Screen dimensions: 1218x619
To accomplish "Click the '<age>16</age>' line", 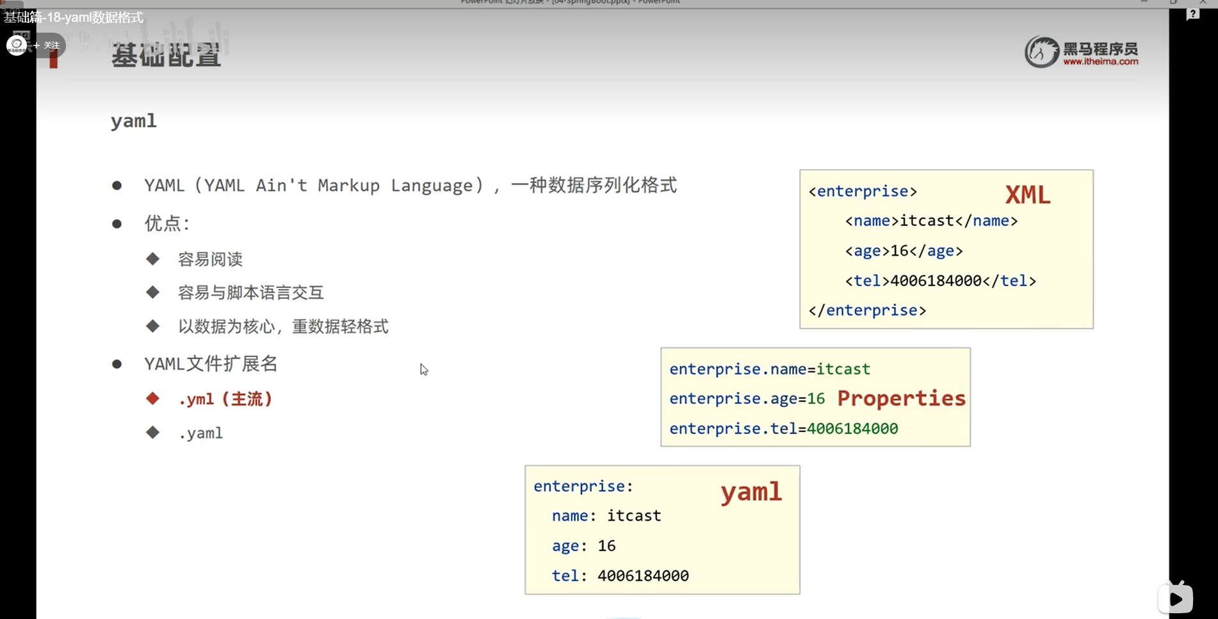I will [904, 251].
